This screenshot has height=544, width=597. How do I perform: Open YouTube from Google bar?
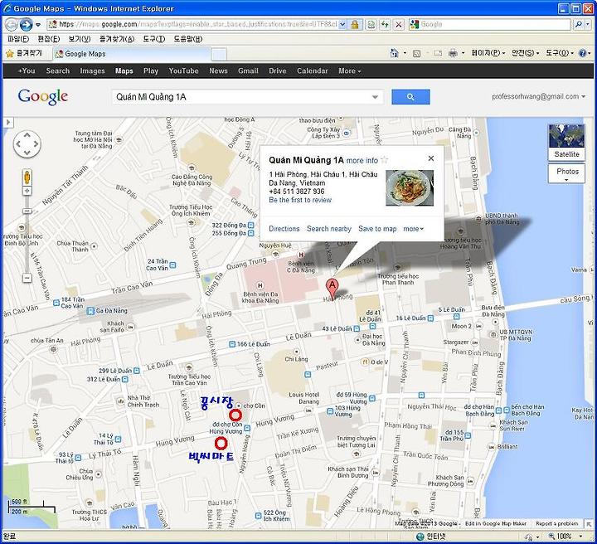click(183, 70)
